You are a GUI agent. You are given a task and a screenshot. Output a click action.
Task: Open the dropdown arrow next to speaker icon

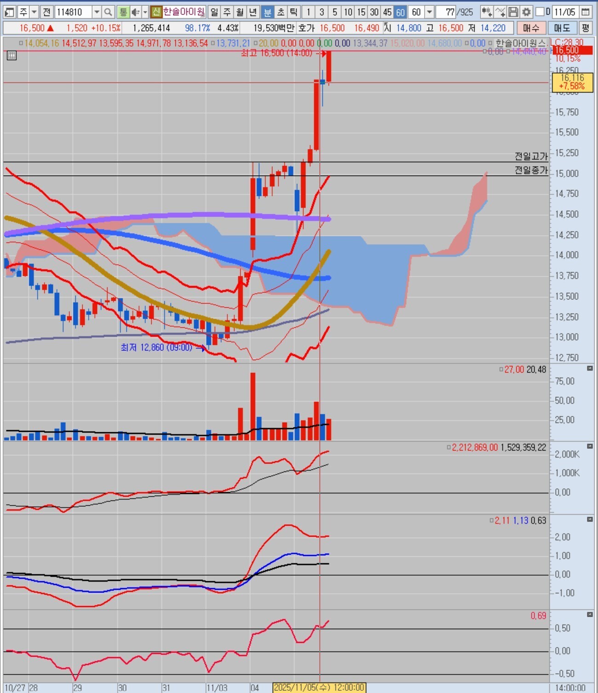tap(145, 12)
